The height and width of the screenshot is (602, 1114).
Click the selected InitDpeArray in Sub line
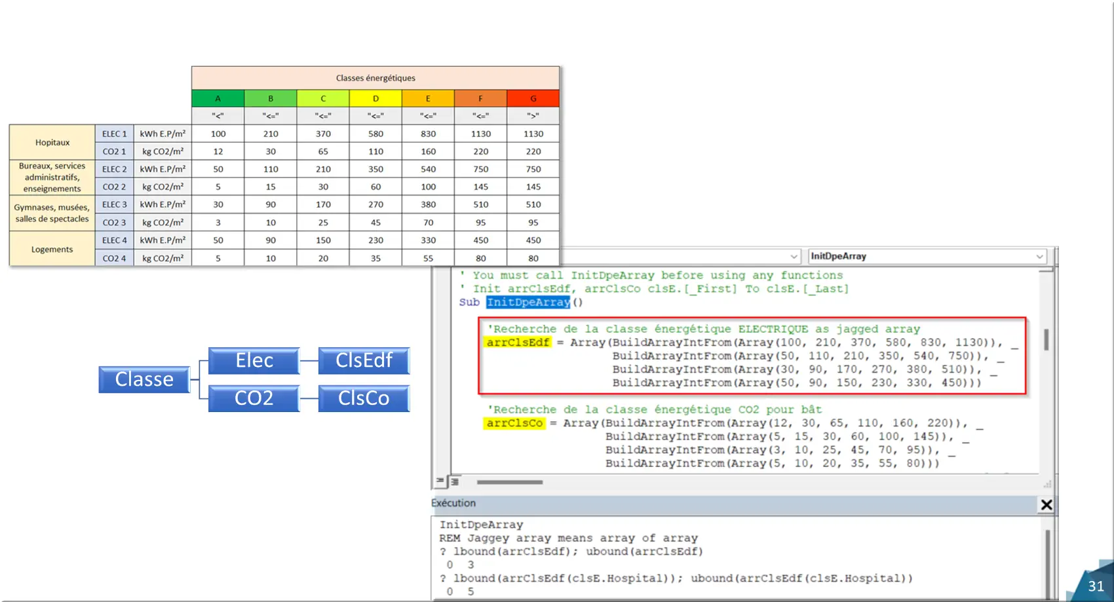[x=528, y=302]
